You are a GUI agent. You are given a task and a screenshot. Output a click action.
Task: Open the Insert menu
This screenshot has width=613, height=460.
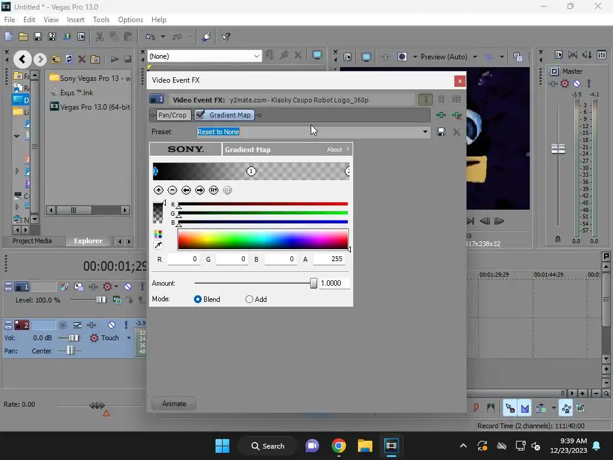pyautogui.click(x=75, y=20)
